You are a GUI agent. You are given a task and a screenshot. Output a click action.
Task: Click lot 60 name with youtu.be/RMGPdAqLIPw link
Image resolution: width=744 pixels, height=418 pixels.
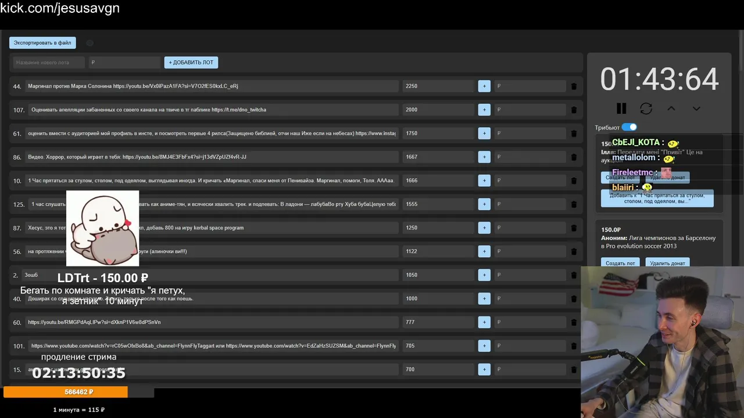212,322
